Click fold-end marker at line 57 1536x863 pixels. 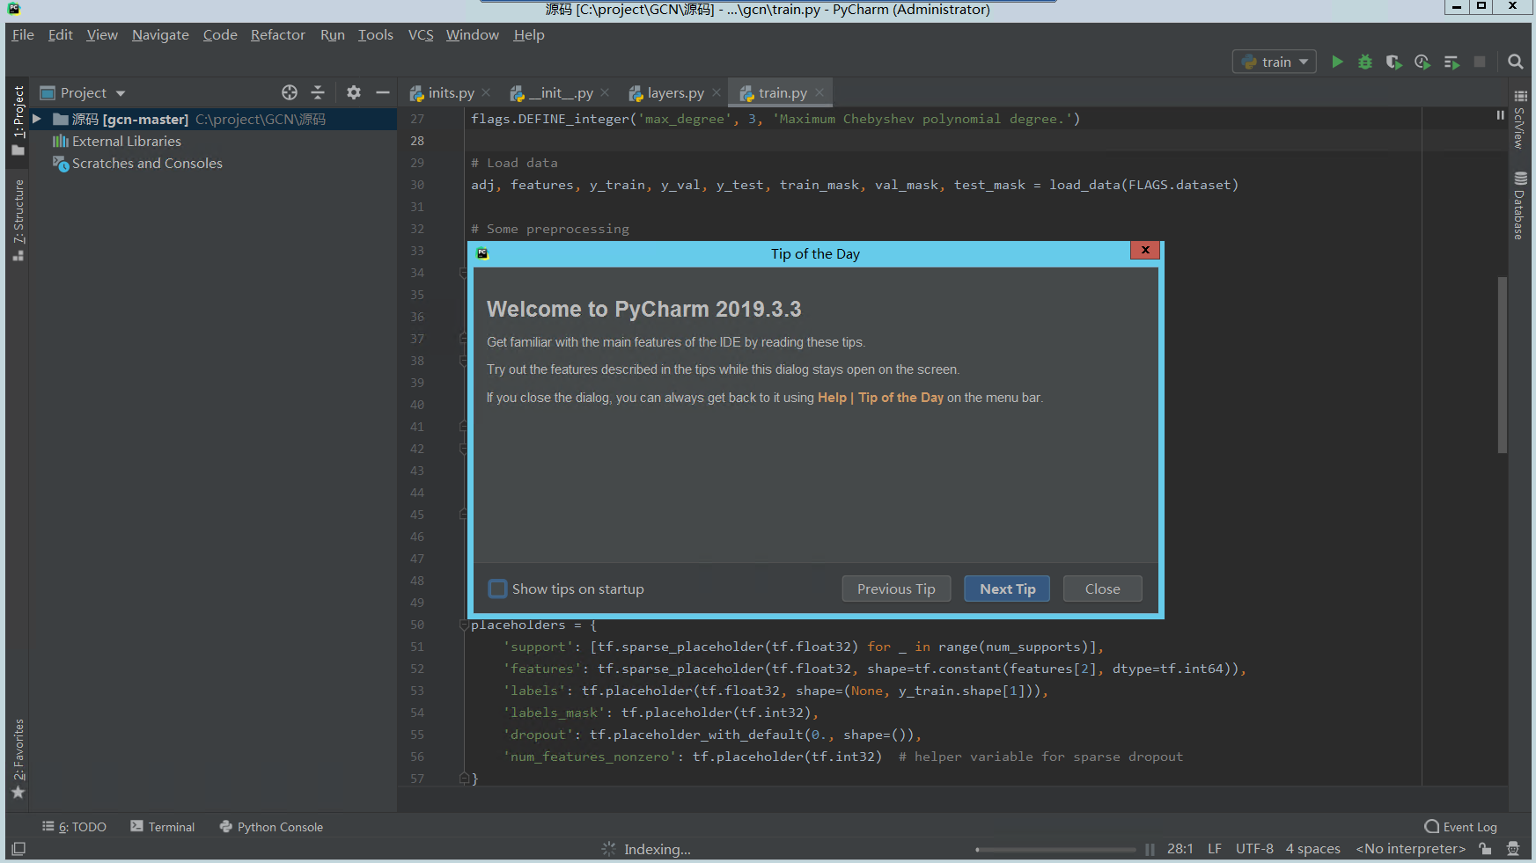(464, 779)
